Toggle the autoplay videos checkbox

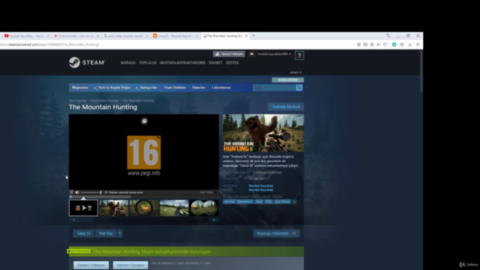[106, 193]
